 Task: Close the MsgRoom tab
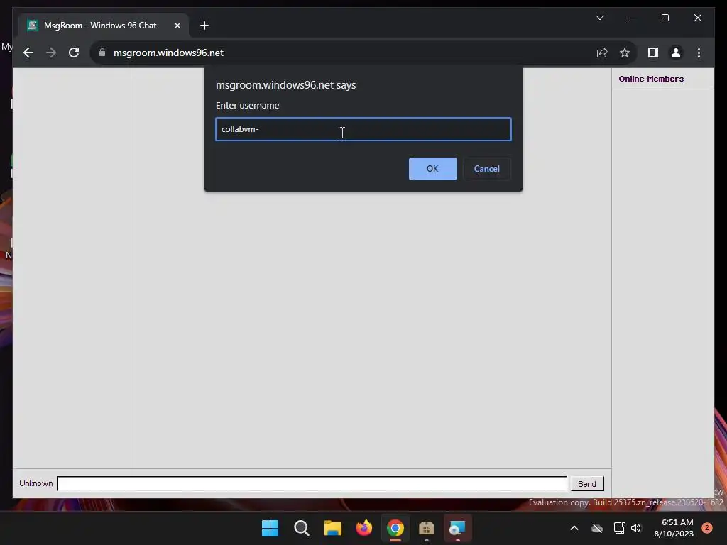177,26
